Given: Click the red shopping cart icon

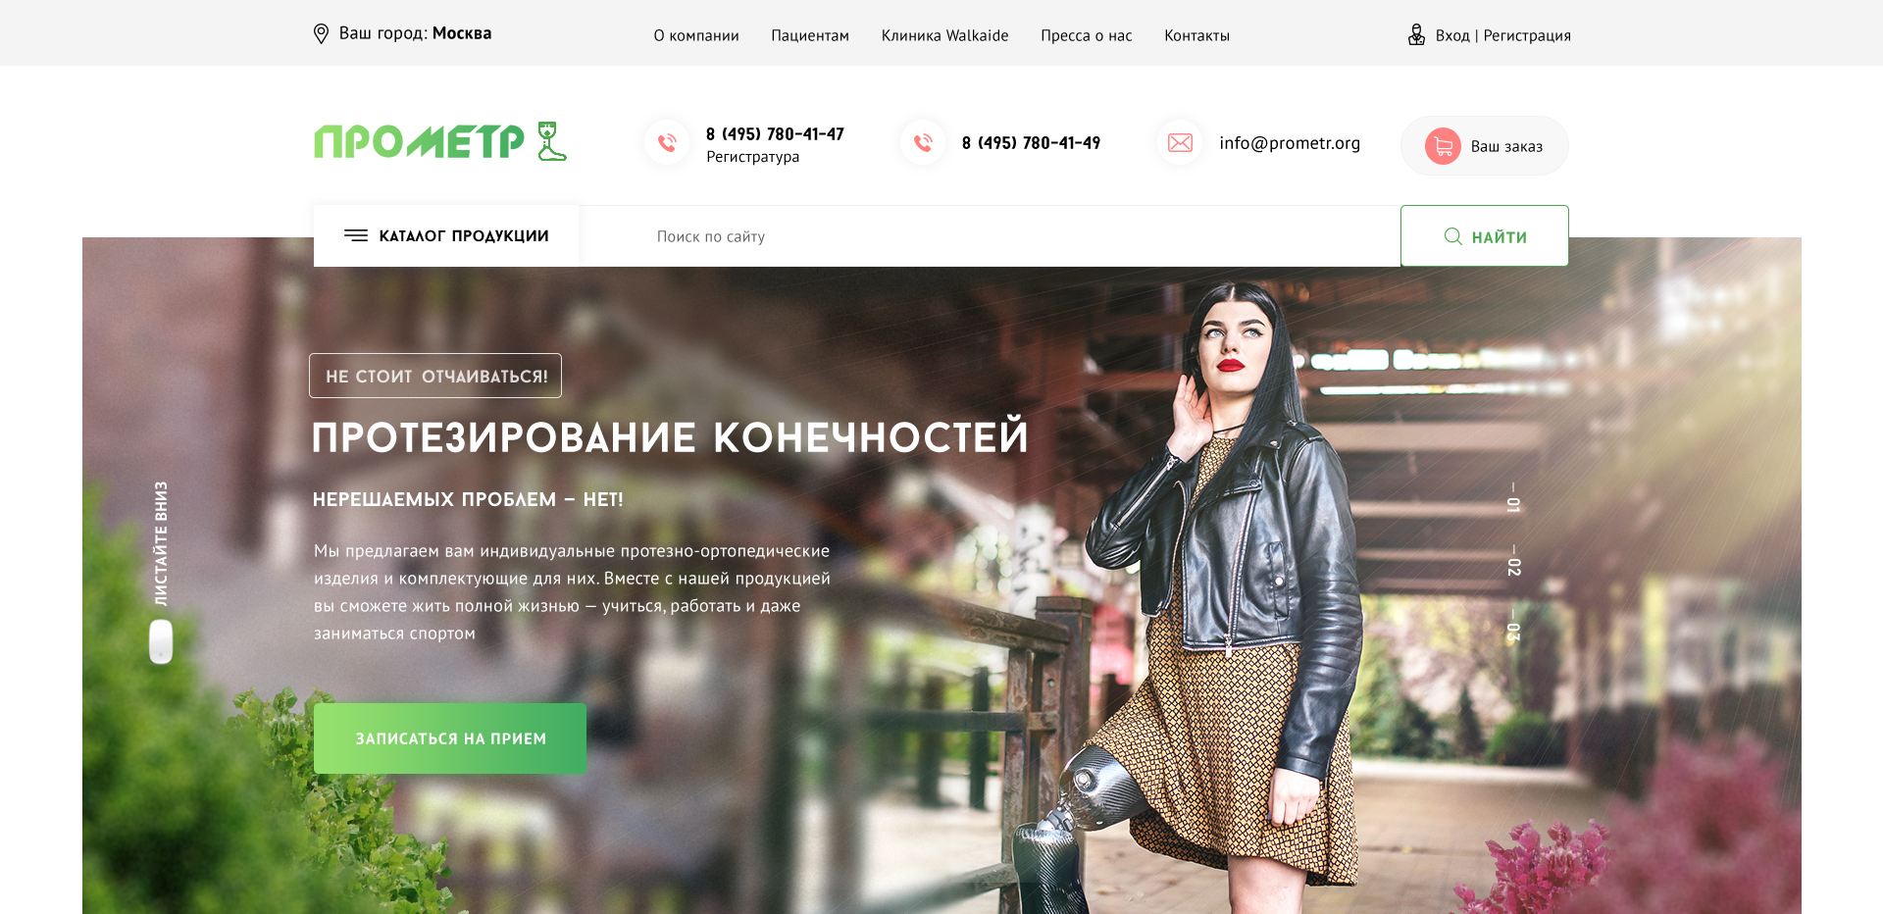Looking at the screenshot, I should [x=1443, y=146].
